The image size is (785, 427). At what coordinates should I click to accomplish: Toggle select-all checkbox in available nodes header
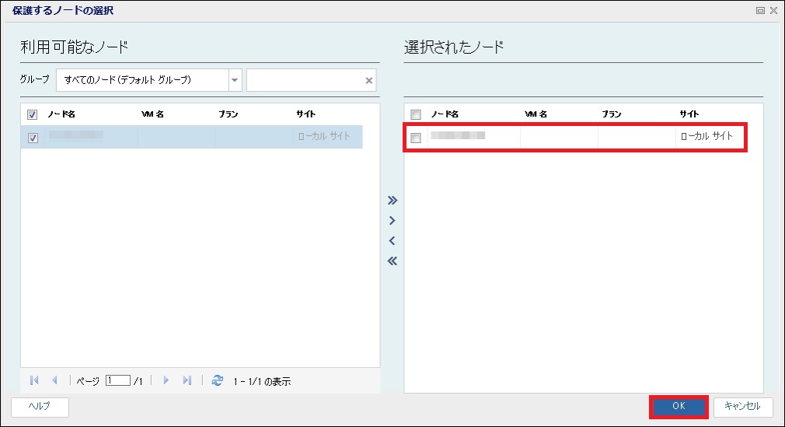point(33,115)
